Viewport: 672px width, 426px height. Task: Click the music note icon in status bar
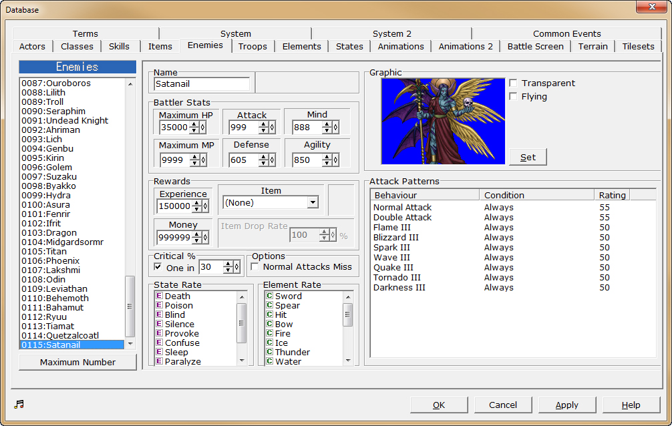(x=18, y=404)
